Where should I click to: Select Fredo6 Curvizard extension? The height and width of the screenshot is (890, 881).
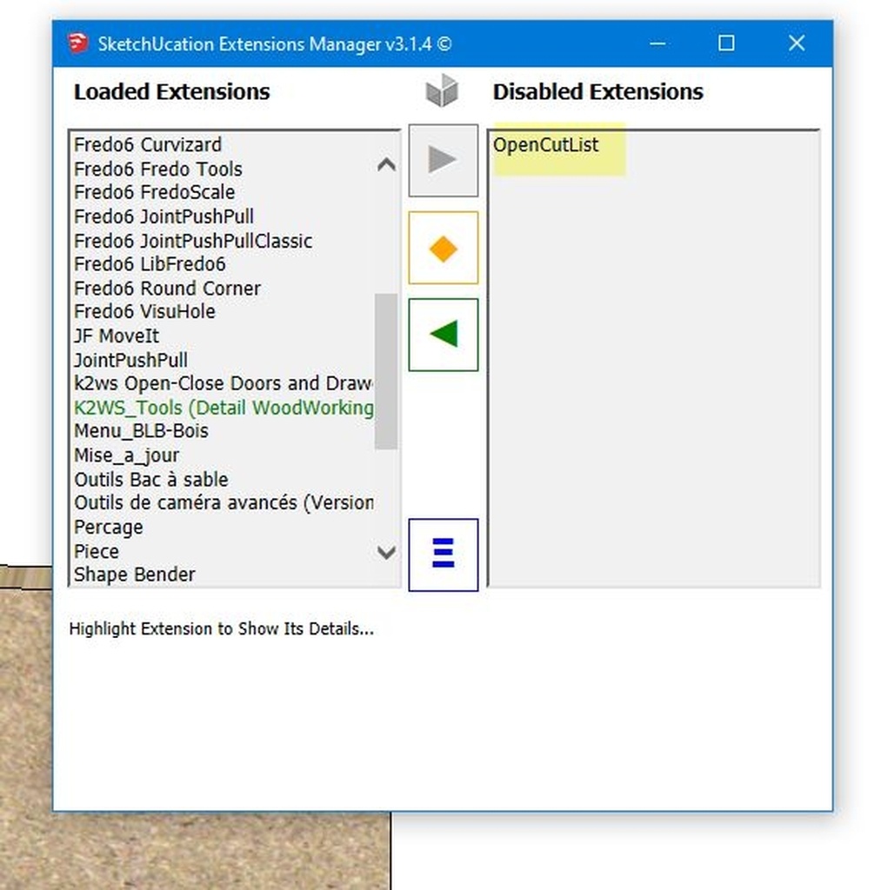coord(148,145)
